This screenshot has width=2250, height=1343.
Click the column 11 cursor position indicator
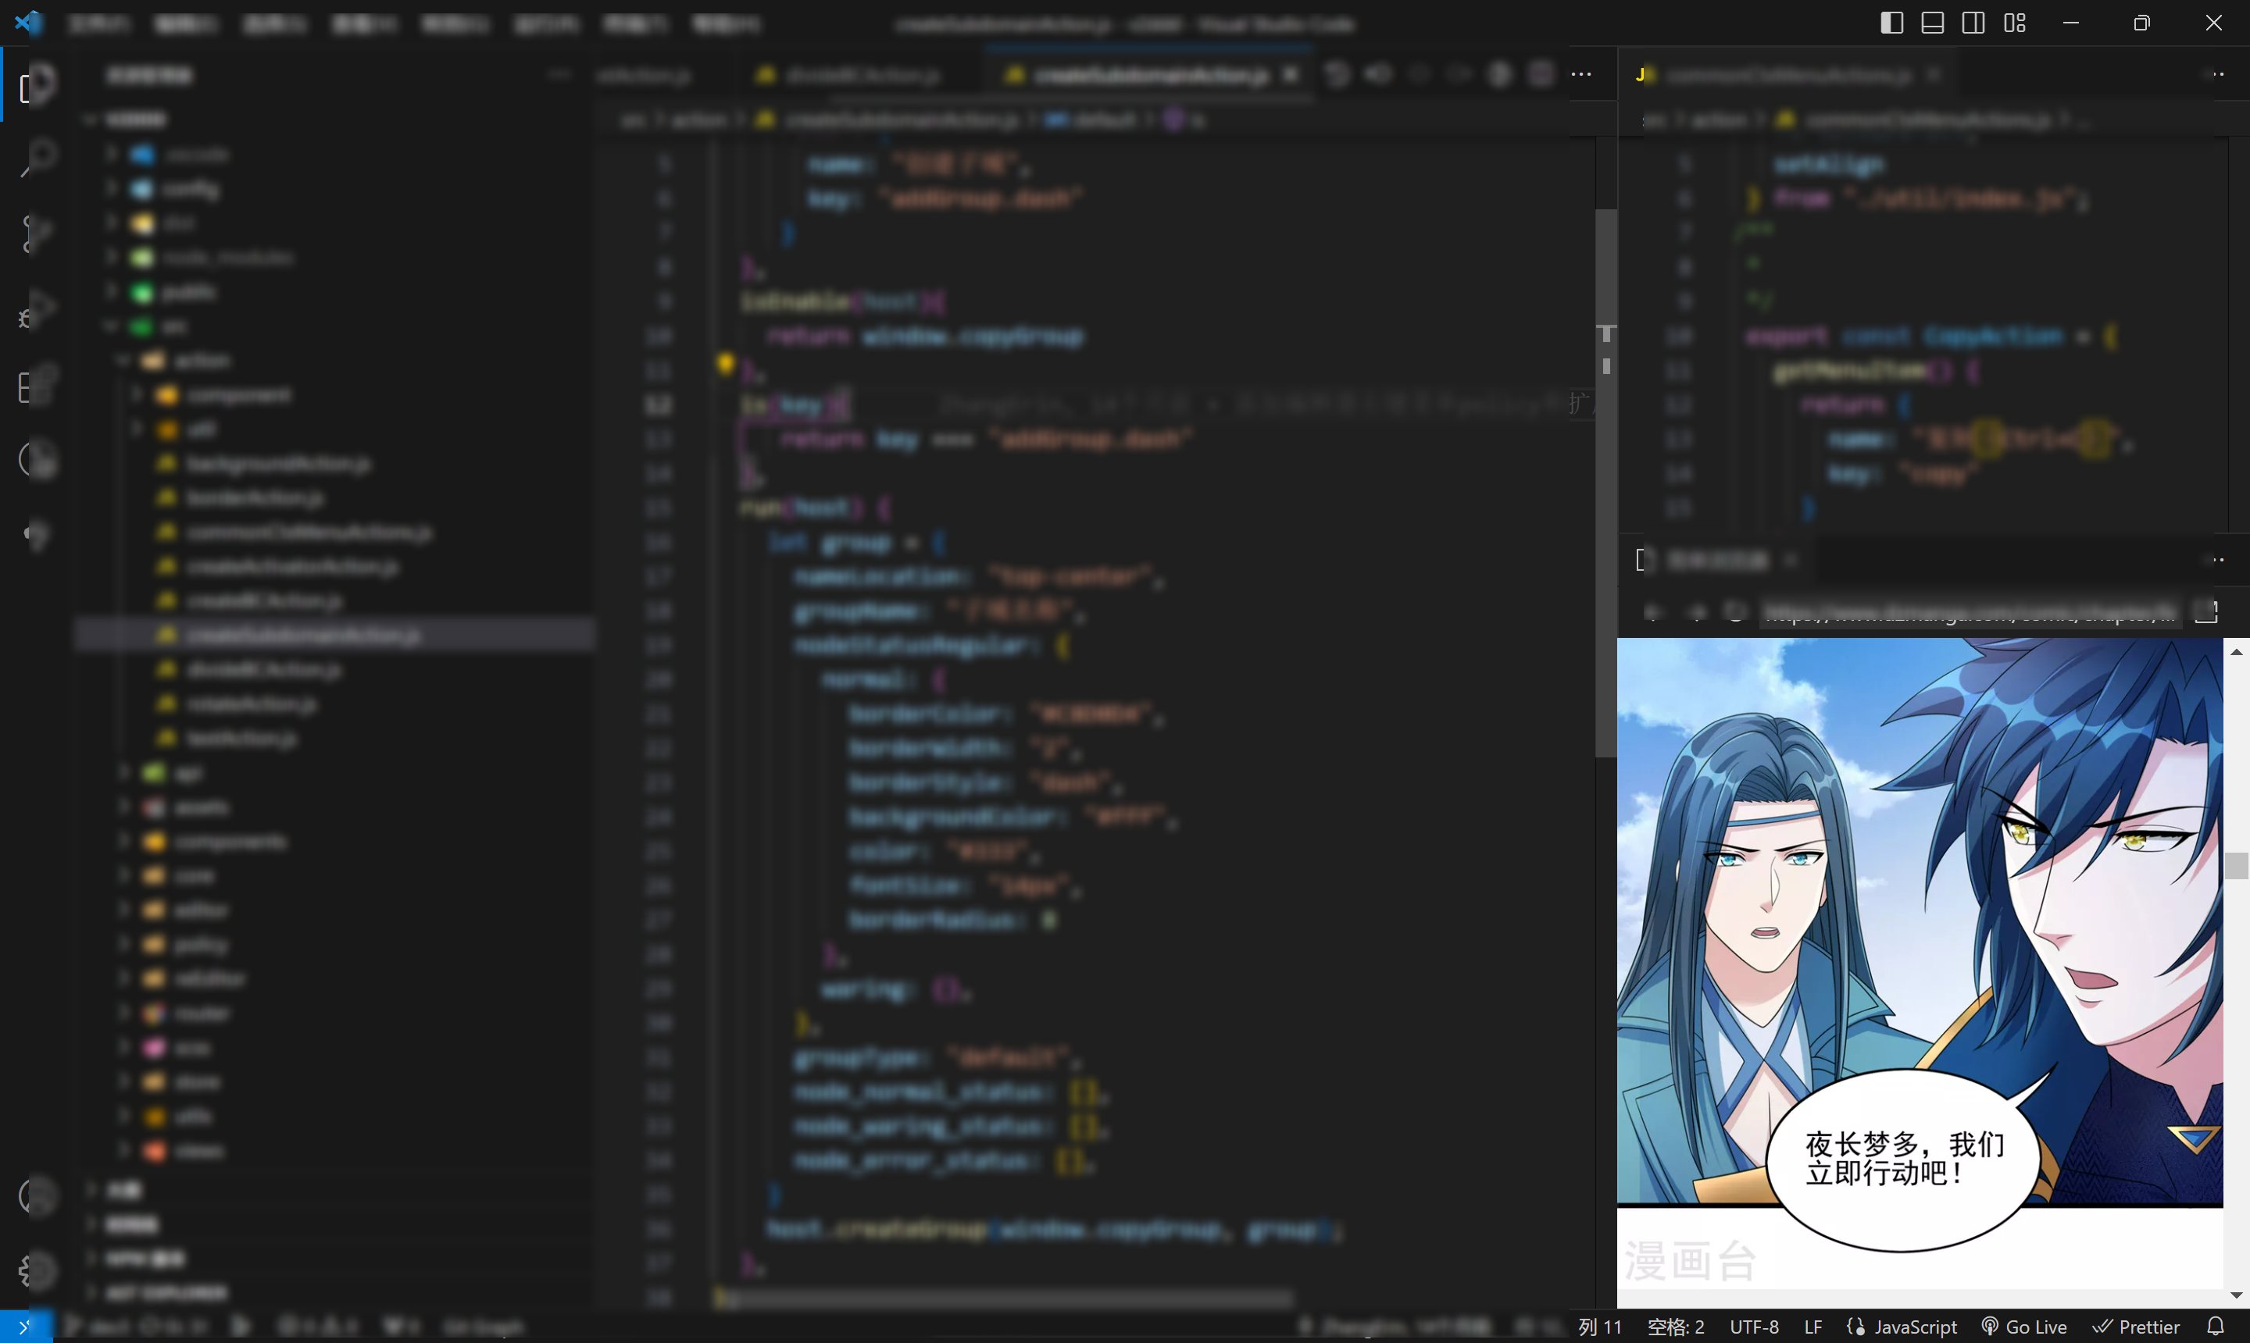coord(1601,1327)
